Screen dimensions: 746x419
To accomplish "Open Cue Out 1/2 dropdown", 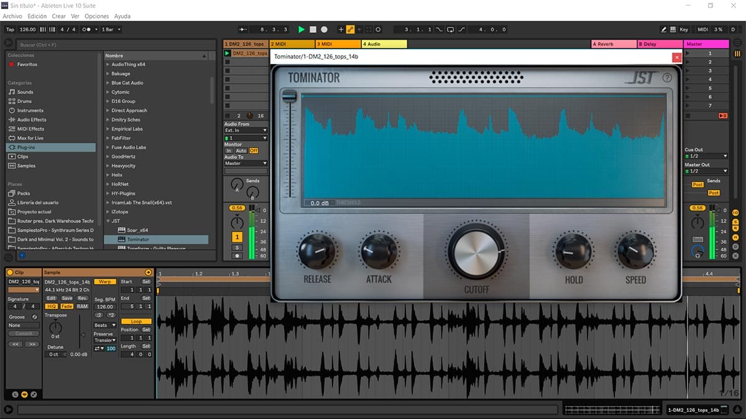I will (706, 156).
